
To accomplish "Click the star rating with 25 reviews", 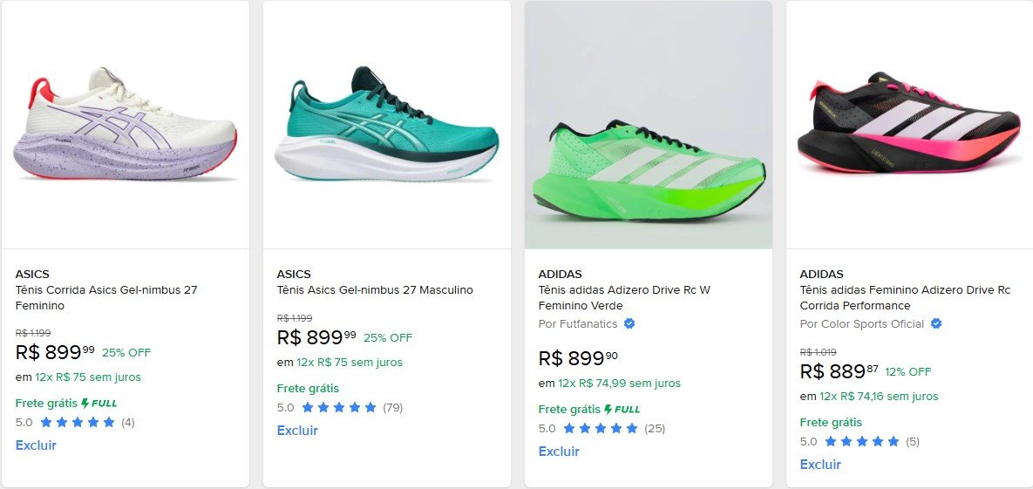I will [x=601, y=428].
